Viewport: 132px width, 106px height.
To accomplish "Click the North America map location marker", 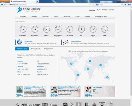I will pyautogui.click(x=71, y=64).
